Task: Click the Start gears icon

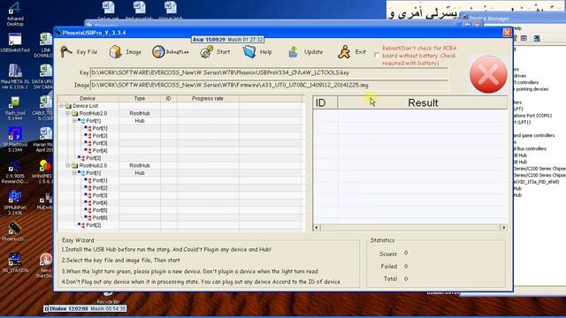Action: pyautogui.click(x=206, y=52)
